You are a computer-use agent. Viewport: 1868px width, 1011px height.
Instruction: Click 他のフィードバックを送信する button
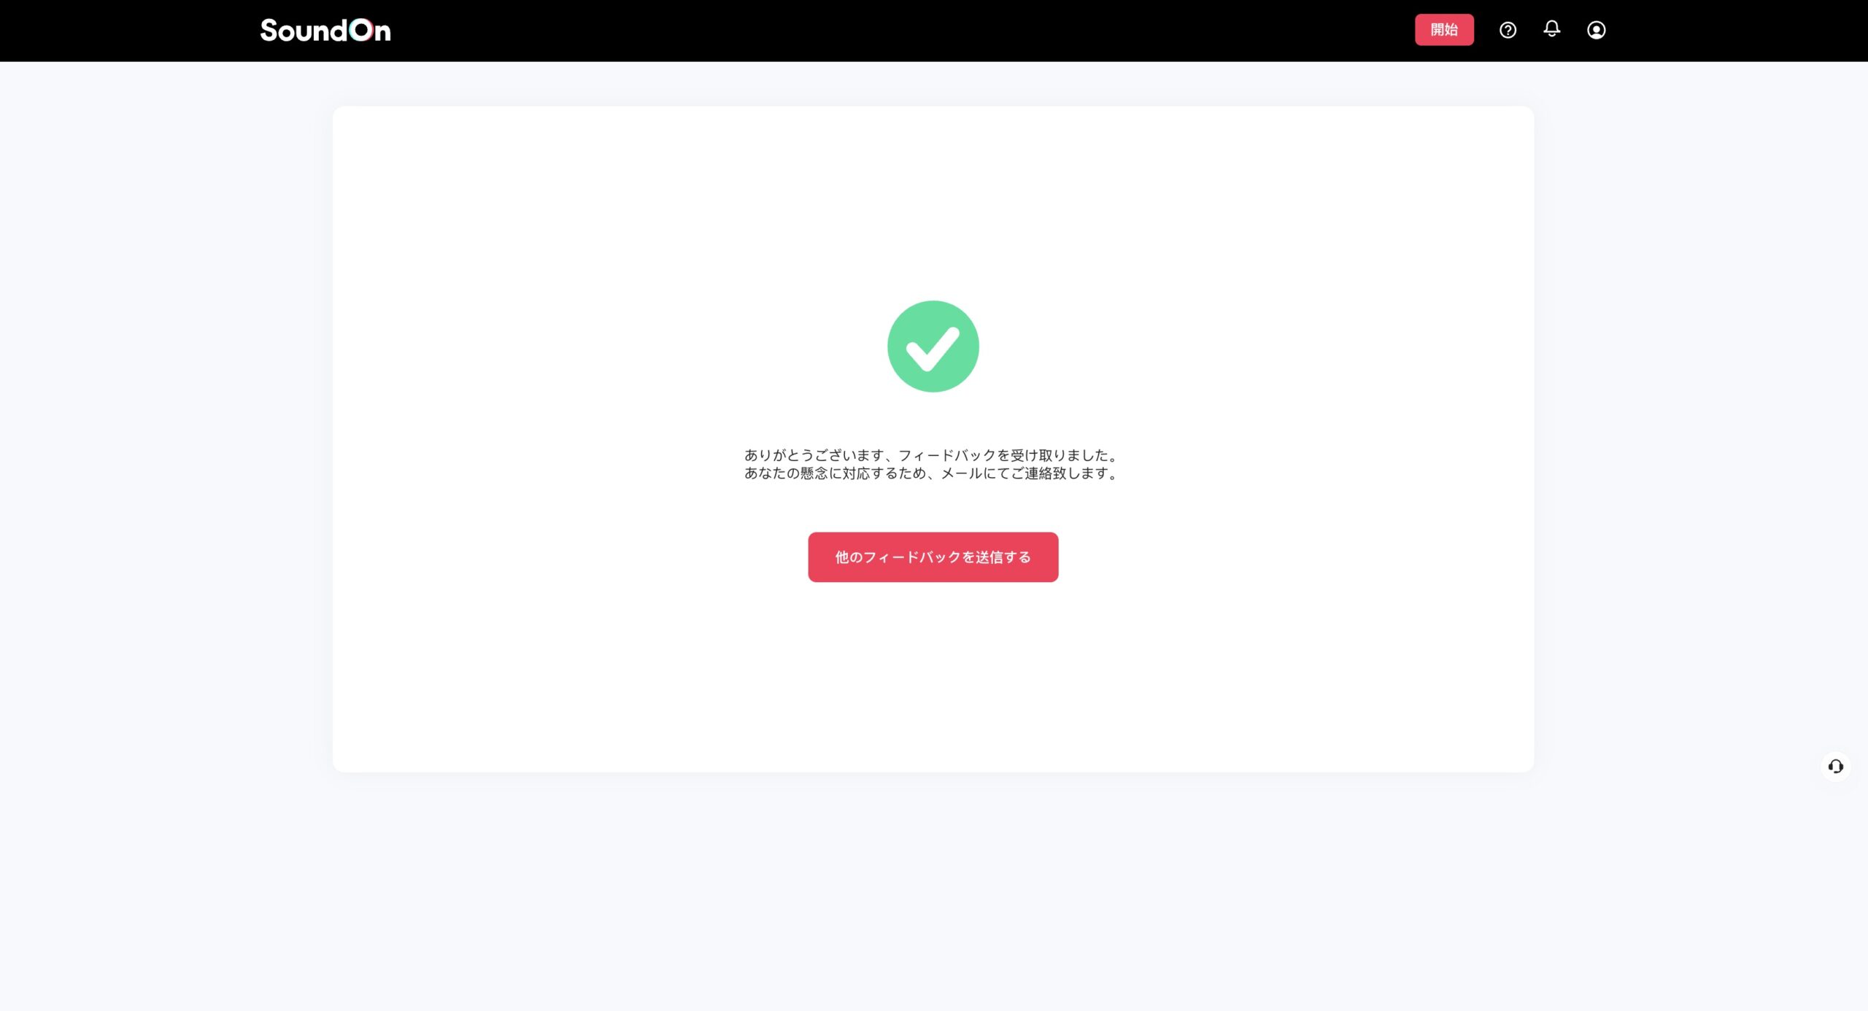(933, 557)
